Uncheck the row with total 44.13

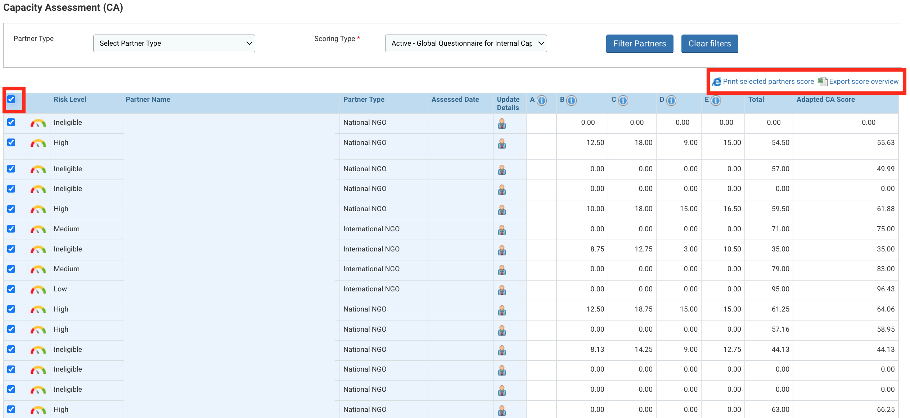coord(11,349)
